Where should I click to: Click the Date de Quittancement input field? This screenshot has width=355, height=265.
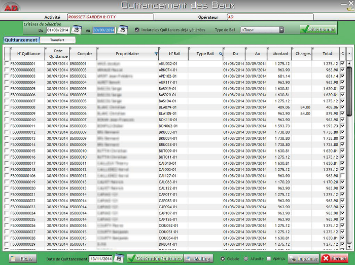[x=100, y=258]
